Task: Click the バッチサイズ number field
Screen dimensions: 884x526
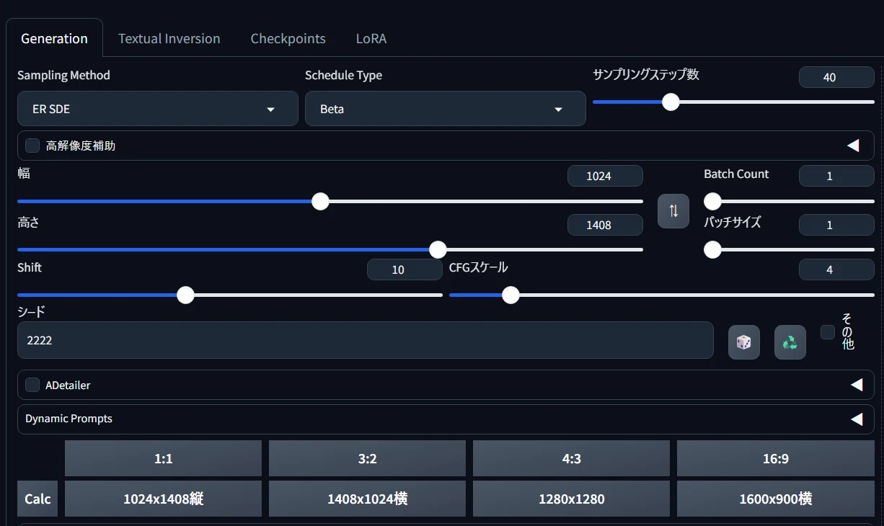Action: (836, 225)
